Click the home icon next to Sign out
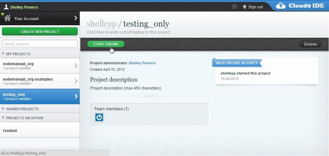Image resolution: width=329 pixels, height=156 pixels. click(x=234, y=7)
